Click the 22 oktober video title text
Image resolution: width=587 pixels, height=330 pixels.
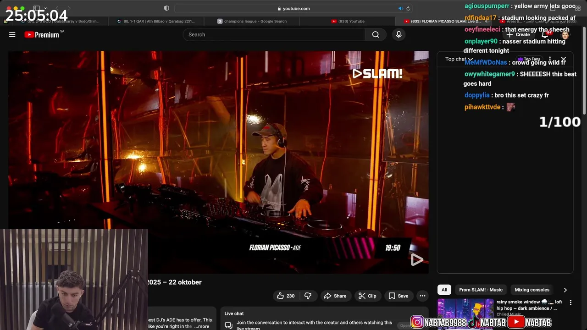click(x=175, y=282)
